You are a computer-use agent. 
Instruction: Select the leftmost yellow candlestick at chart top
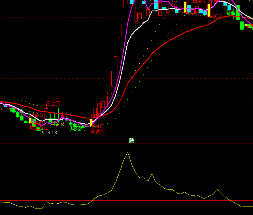tap(185, 7)
